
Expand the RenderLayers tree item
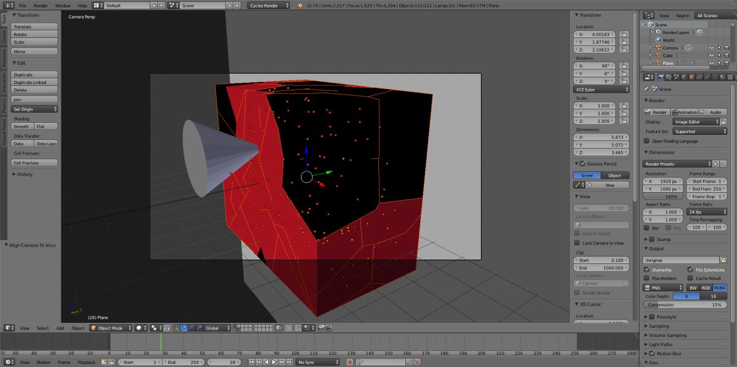click(x=652, y=33)
